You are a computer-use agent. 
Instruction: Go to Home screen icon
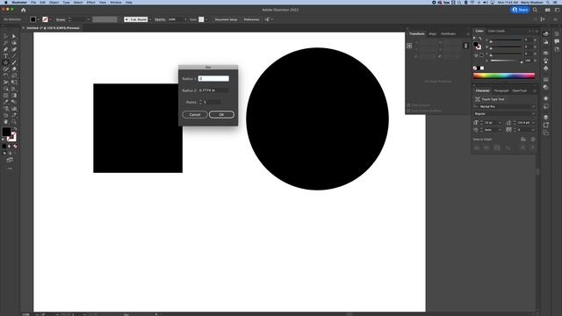(24, 10)
